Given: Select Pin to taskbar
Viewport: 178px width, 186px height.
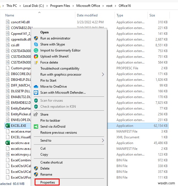Looking at the screenshot, I should (x=50, y=121).
